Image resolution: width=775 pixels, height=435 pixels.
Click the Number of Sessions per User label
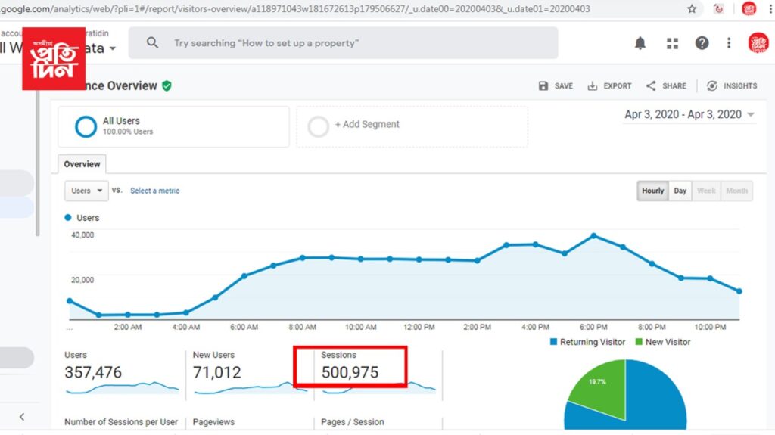pyautogui.click(x=121, y=422)
